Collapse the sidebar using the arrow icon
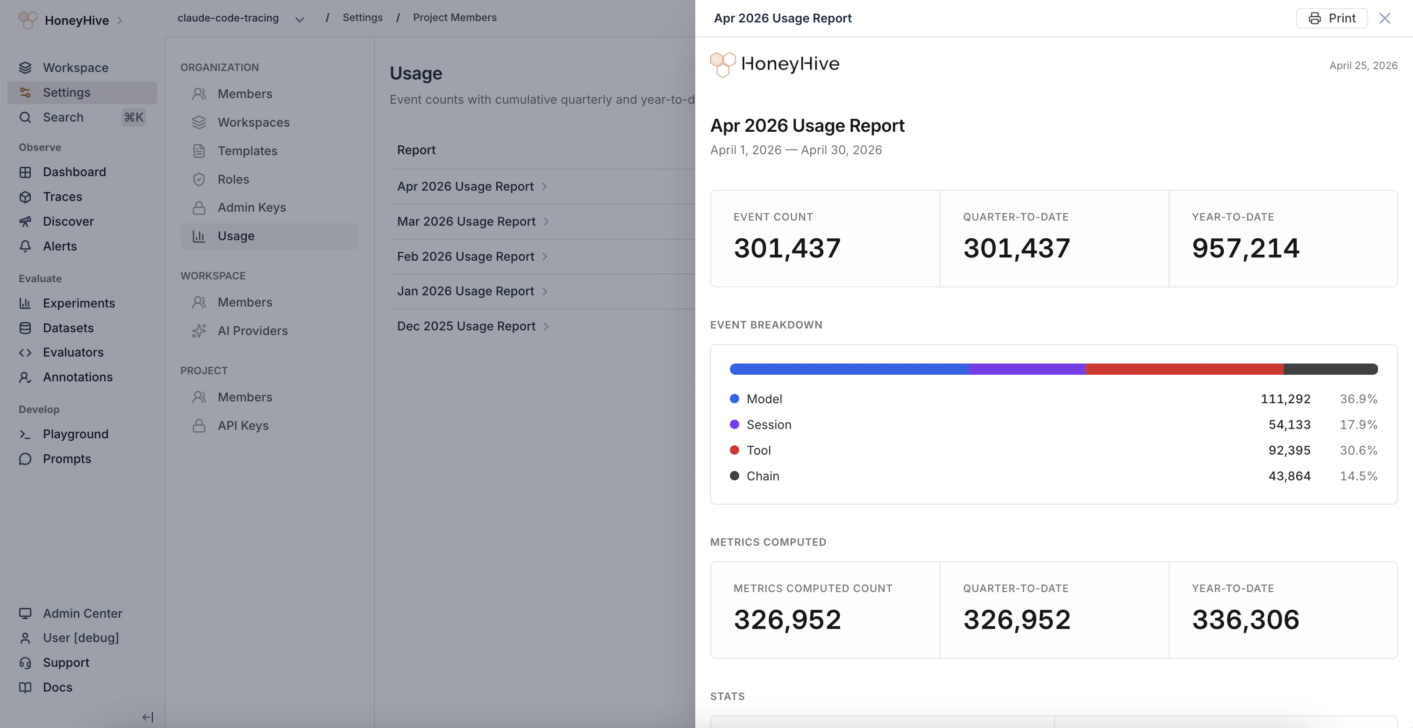The height and width of the screenshot is (728, 1413). [148, 716]
